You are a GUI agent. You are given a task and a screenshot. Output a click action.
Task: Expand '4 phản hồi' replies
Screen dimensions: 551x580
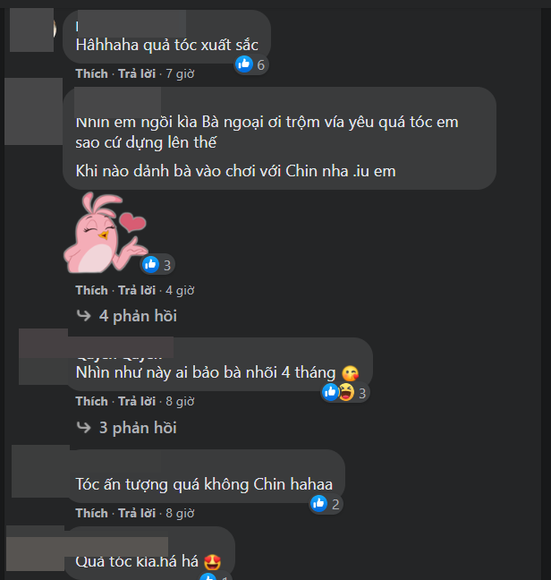[x=138, y=316]
